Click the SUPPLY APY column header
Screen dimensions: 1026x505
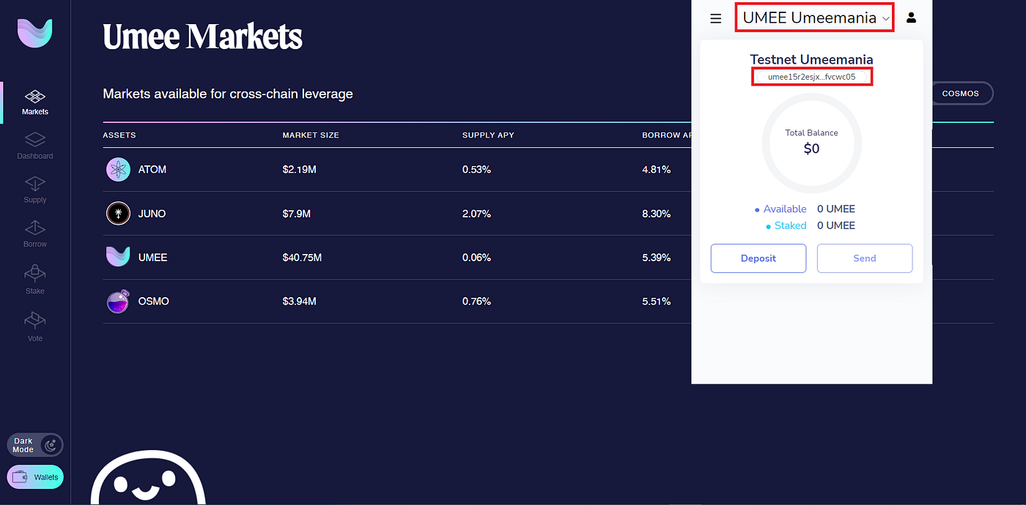488,135
